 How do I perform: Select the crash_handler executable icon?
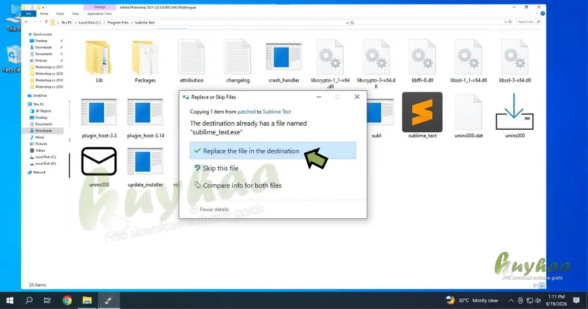[284, 57]
